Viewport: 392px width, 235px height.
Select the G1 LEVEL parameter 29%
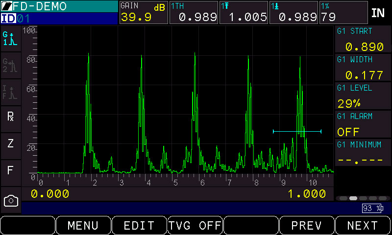pos(363,96)
